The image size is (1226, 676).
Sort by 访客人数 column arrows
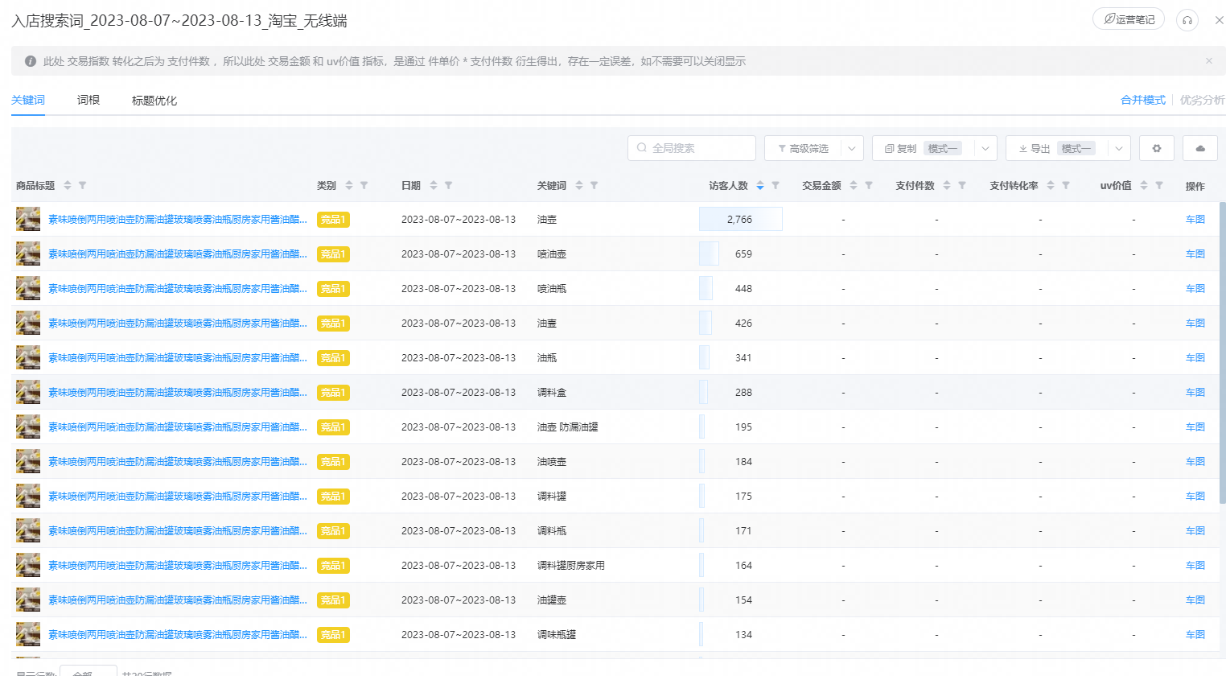(x=759, y=185)
